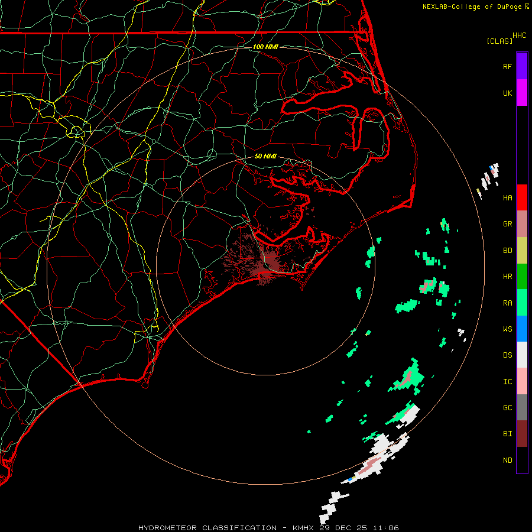This screenshot has width=532, height=532.
Task: Click the "RA" legend label
Action: pos(507,303)
